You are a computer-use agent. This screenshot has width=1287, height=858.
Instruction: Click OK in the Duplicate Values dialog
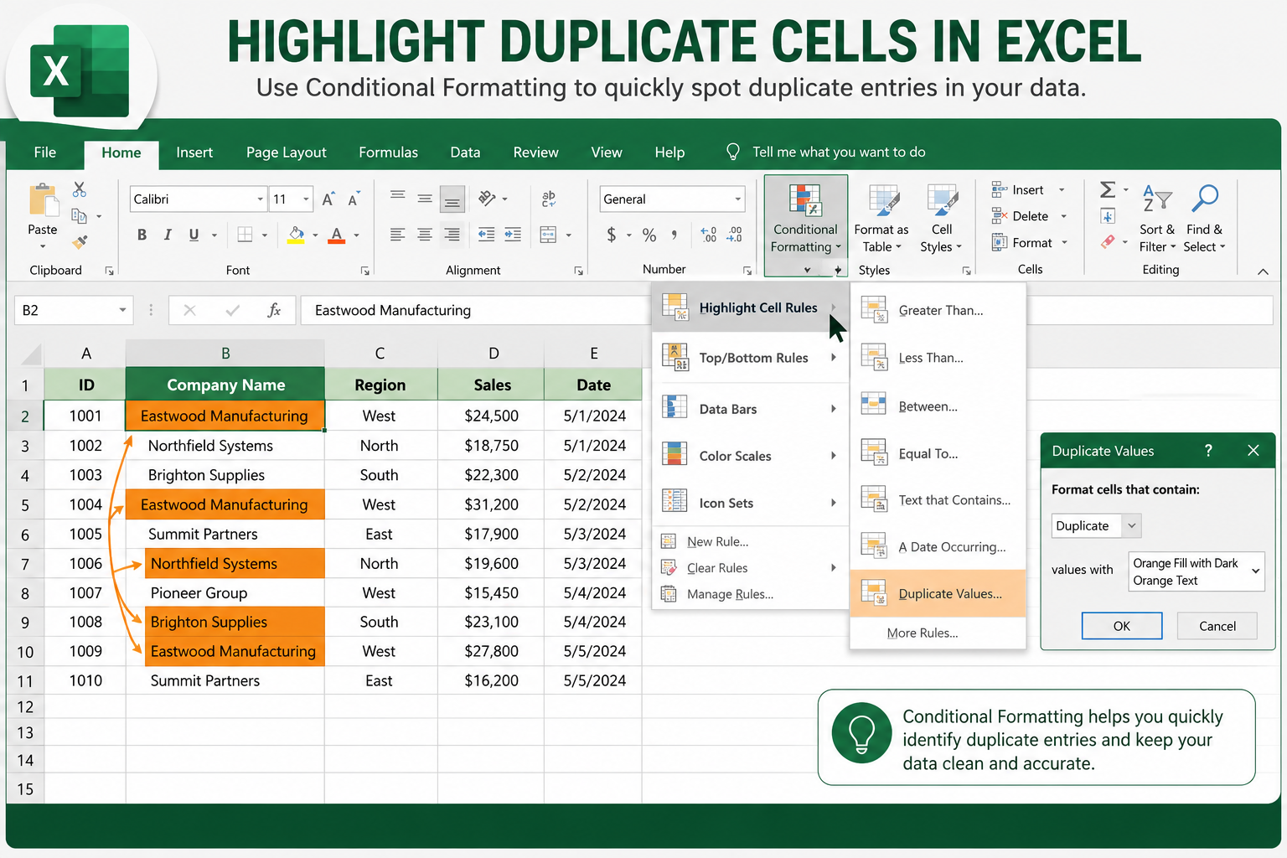[x=1122, y=626]
